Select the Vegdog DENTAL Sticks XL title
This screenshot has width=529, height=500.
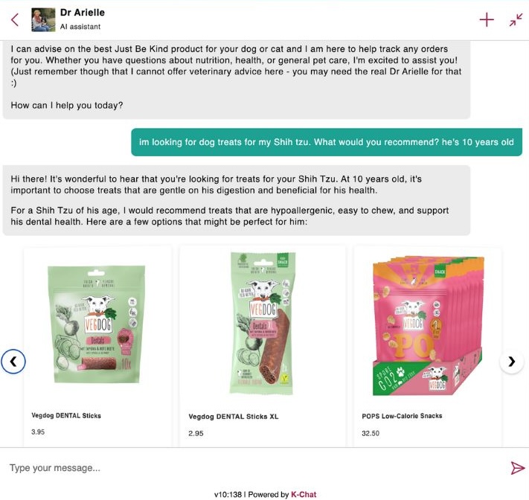coord(234,417)
